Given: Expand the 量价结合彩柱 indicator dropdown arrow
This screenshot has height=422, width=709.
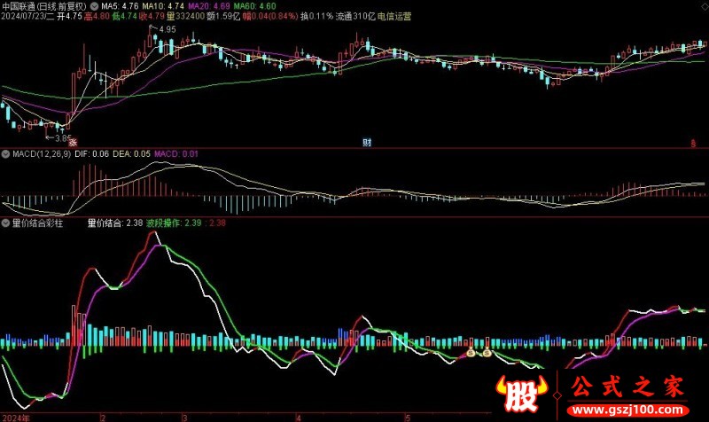Looking at the screenshot, I should 5,223.
